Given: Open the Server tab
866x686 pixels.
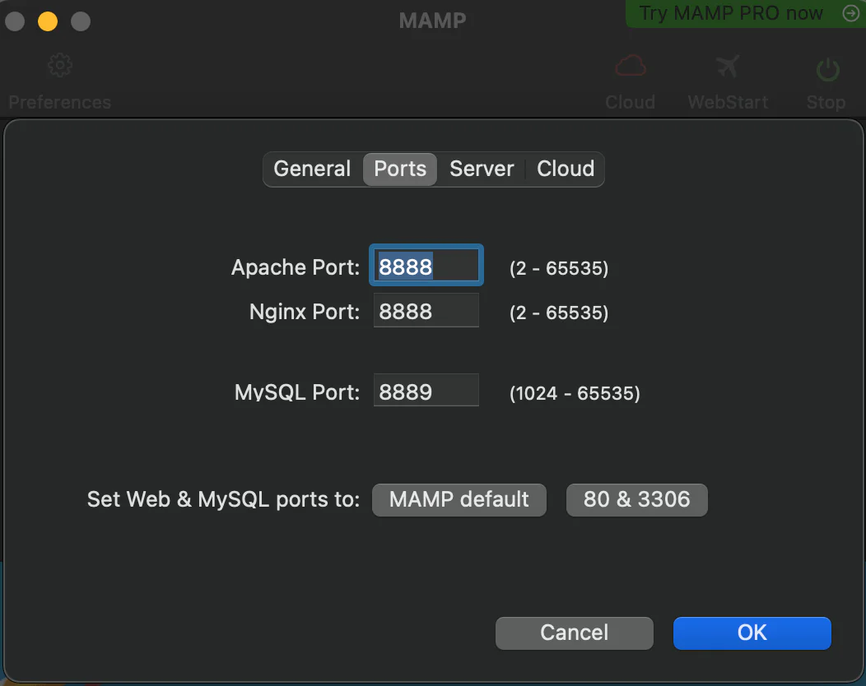Looking at the screenshot, I should (482, 169).
